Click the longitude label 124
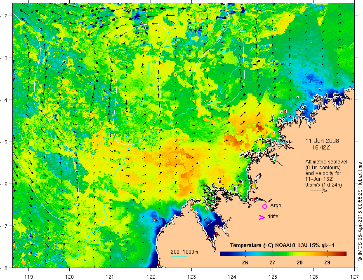 232,277
